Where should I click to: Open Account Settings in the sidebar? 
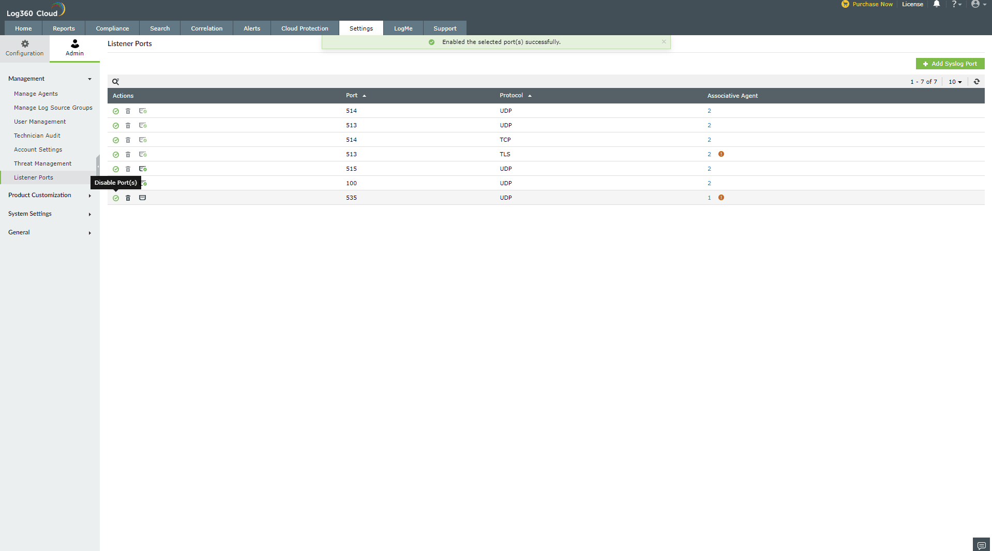point(38,150)
